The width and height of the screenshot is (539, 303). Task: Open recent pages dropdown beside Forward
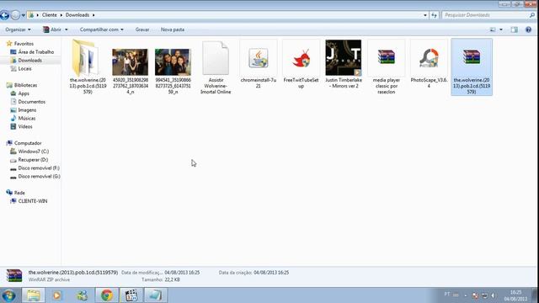point(24,15)
